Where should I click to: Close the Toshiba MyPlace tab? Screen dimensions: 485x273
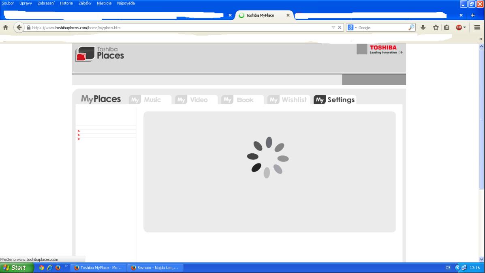click(x=288, y=15)
